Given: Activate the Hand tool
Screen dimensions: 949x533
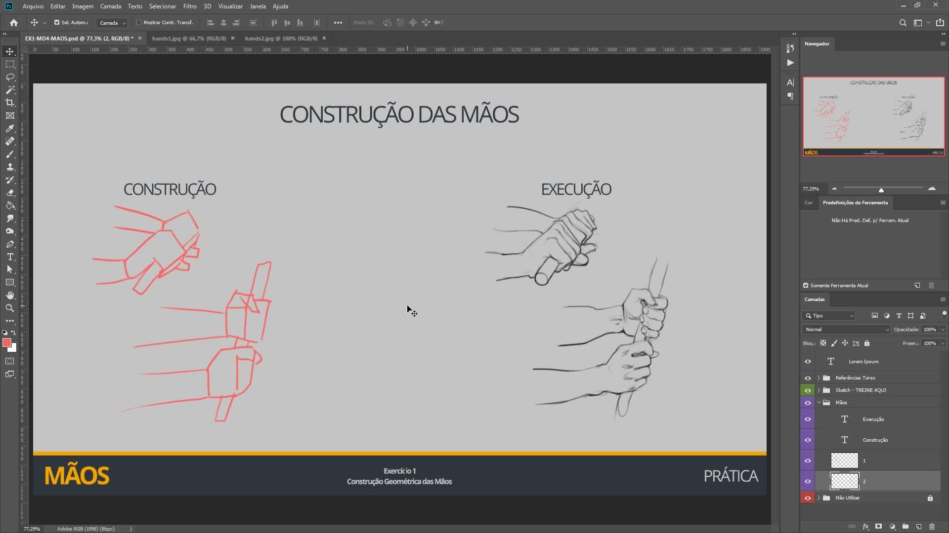Looking at the screenshot, I should (10, 295).
